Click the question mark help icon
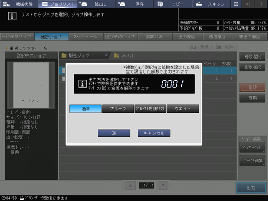 (x=261, y=4)
